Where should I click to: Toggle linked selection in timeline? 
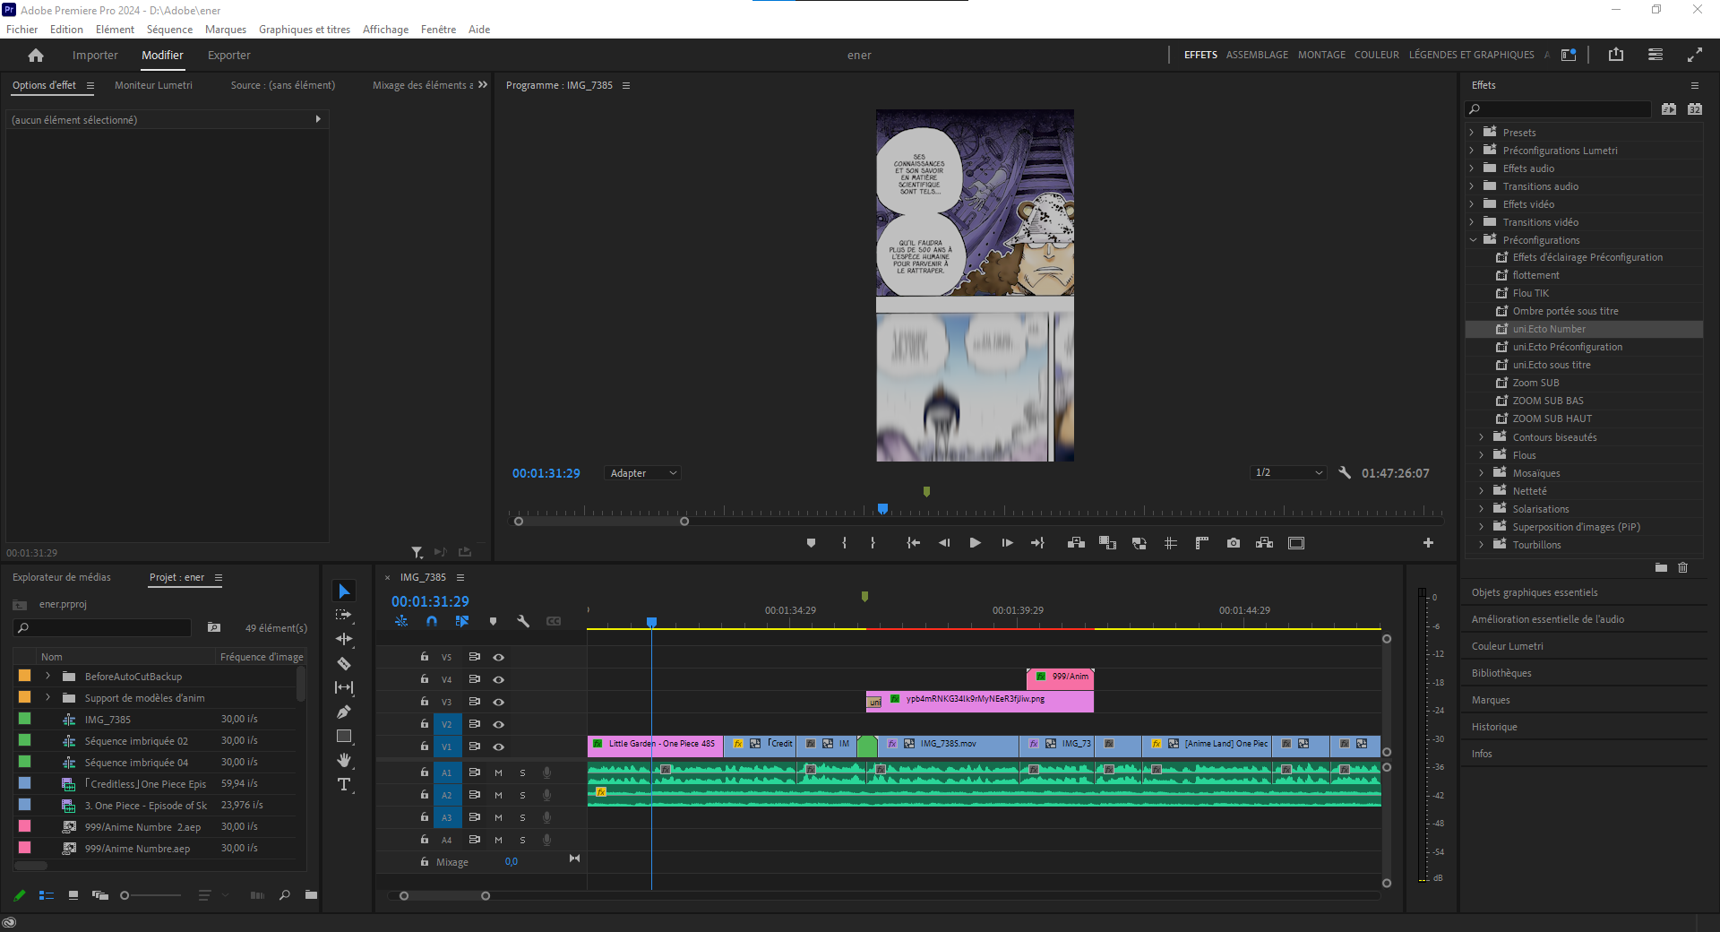(462, 621)
